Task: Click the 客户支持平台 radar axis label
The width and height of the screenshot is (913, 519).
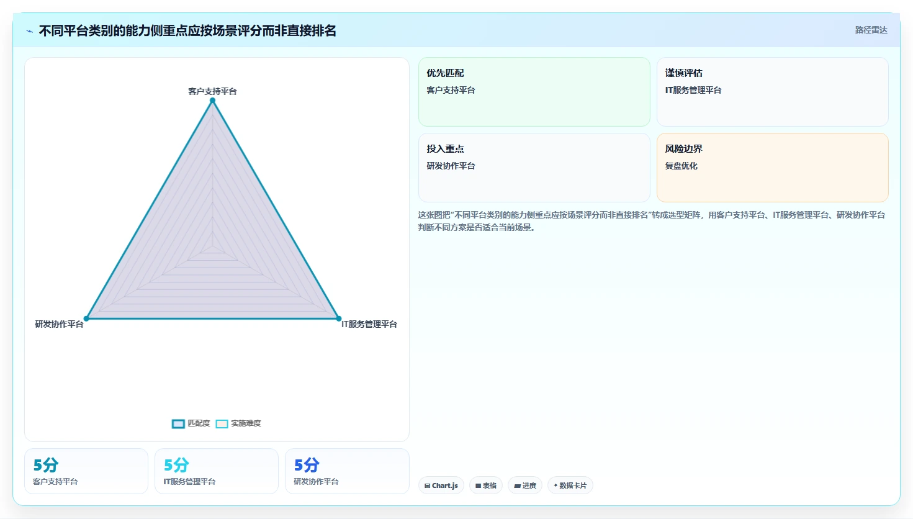Action: click(212, 91)
